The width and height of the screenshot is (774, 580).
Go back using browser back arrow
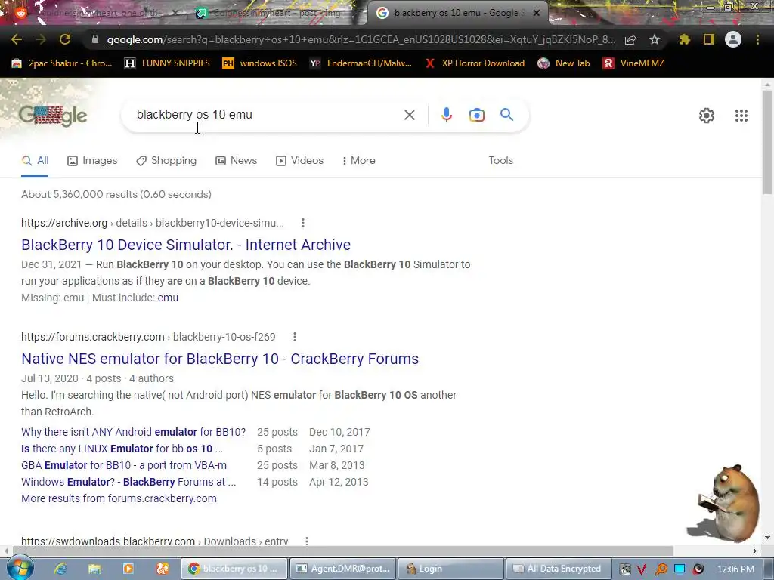click(x=17, y=39)
